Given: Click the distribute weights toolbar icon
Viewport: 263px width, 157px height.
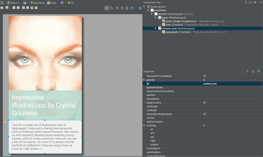Looking at the screenshot, I should 32,8.
